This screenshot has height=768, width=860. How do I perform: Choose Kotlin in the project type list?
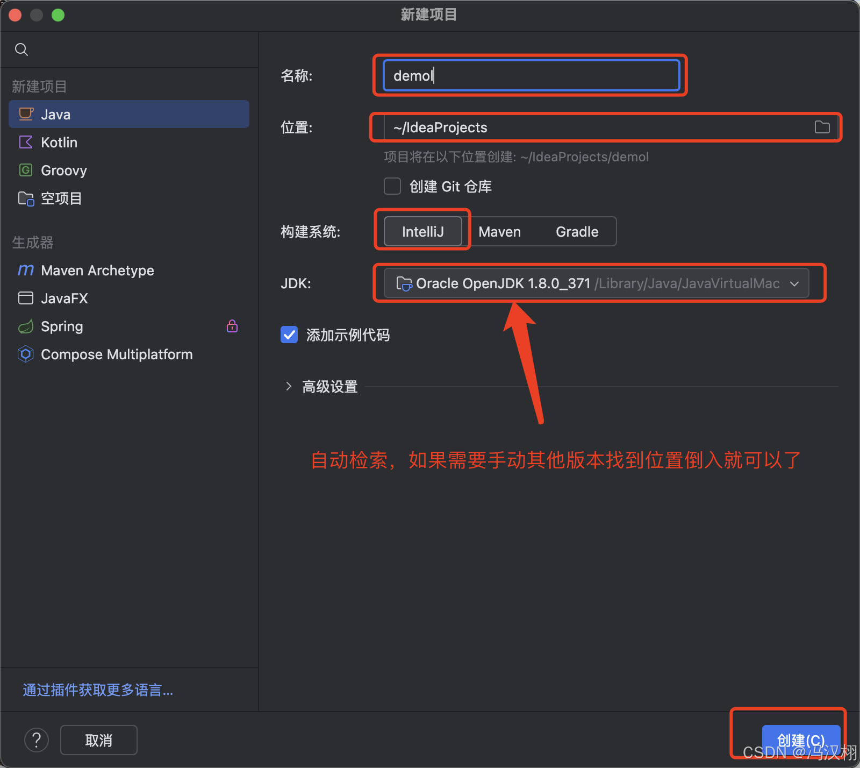(x=129, y=142)
